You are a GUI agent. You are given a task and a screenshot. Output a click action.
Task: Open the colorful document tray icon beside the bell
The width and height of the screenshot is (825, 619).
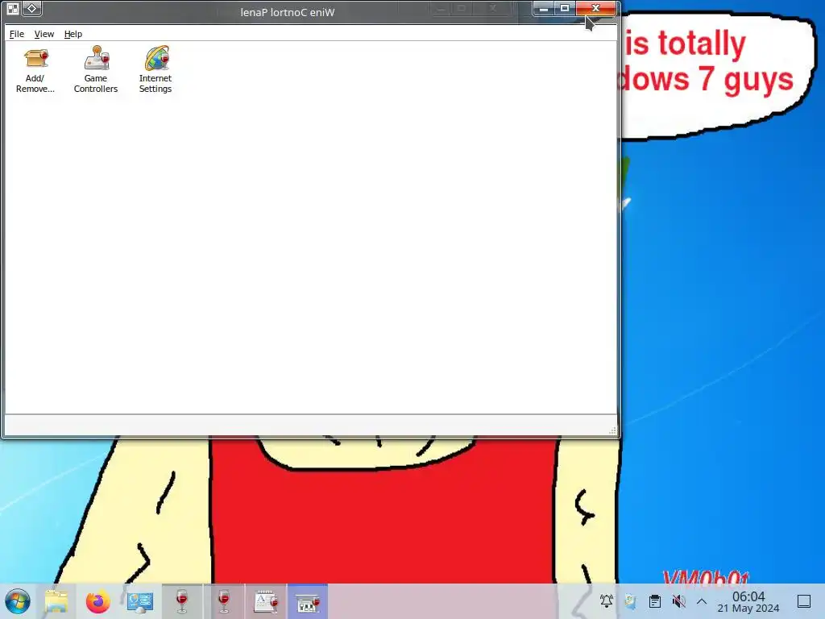coord(630,601)
